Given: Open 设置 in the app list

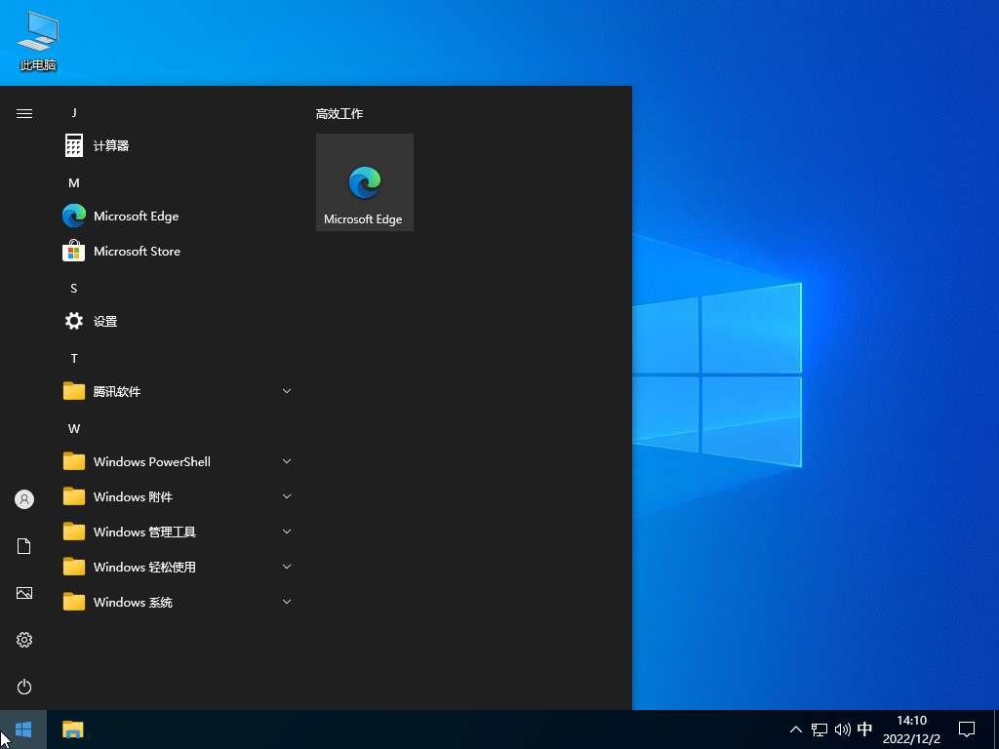Looking at the screenshot, I should [x=104, y=322].
